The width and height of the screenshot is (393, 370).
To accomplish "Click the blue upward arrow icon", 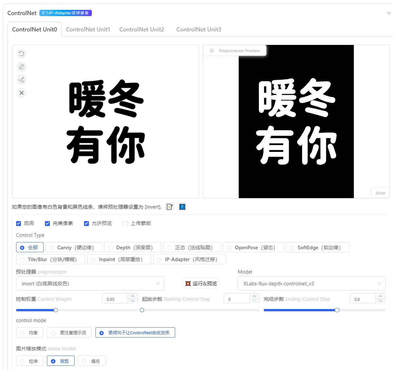I will tap(182, 207).
